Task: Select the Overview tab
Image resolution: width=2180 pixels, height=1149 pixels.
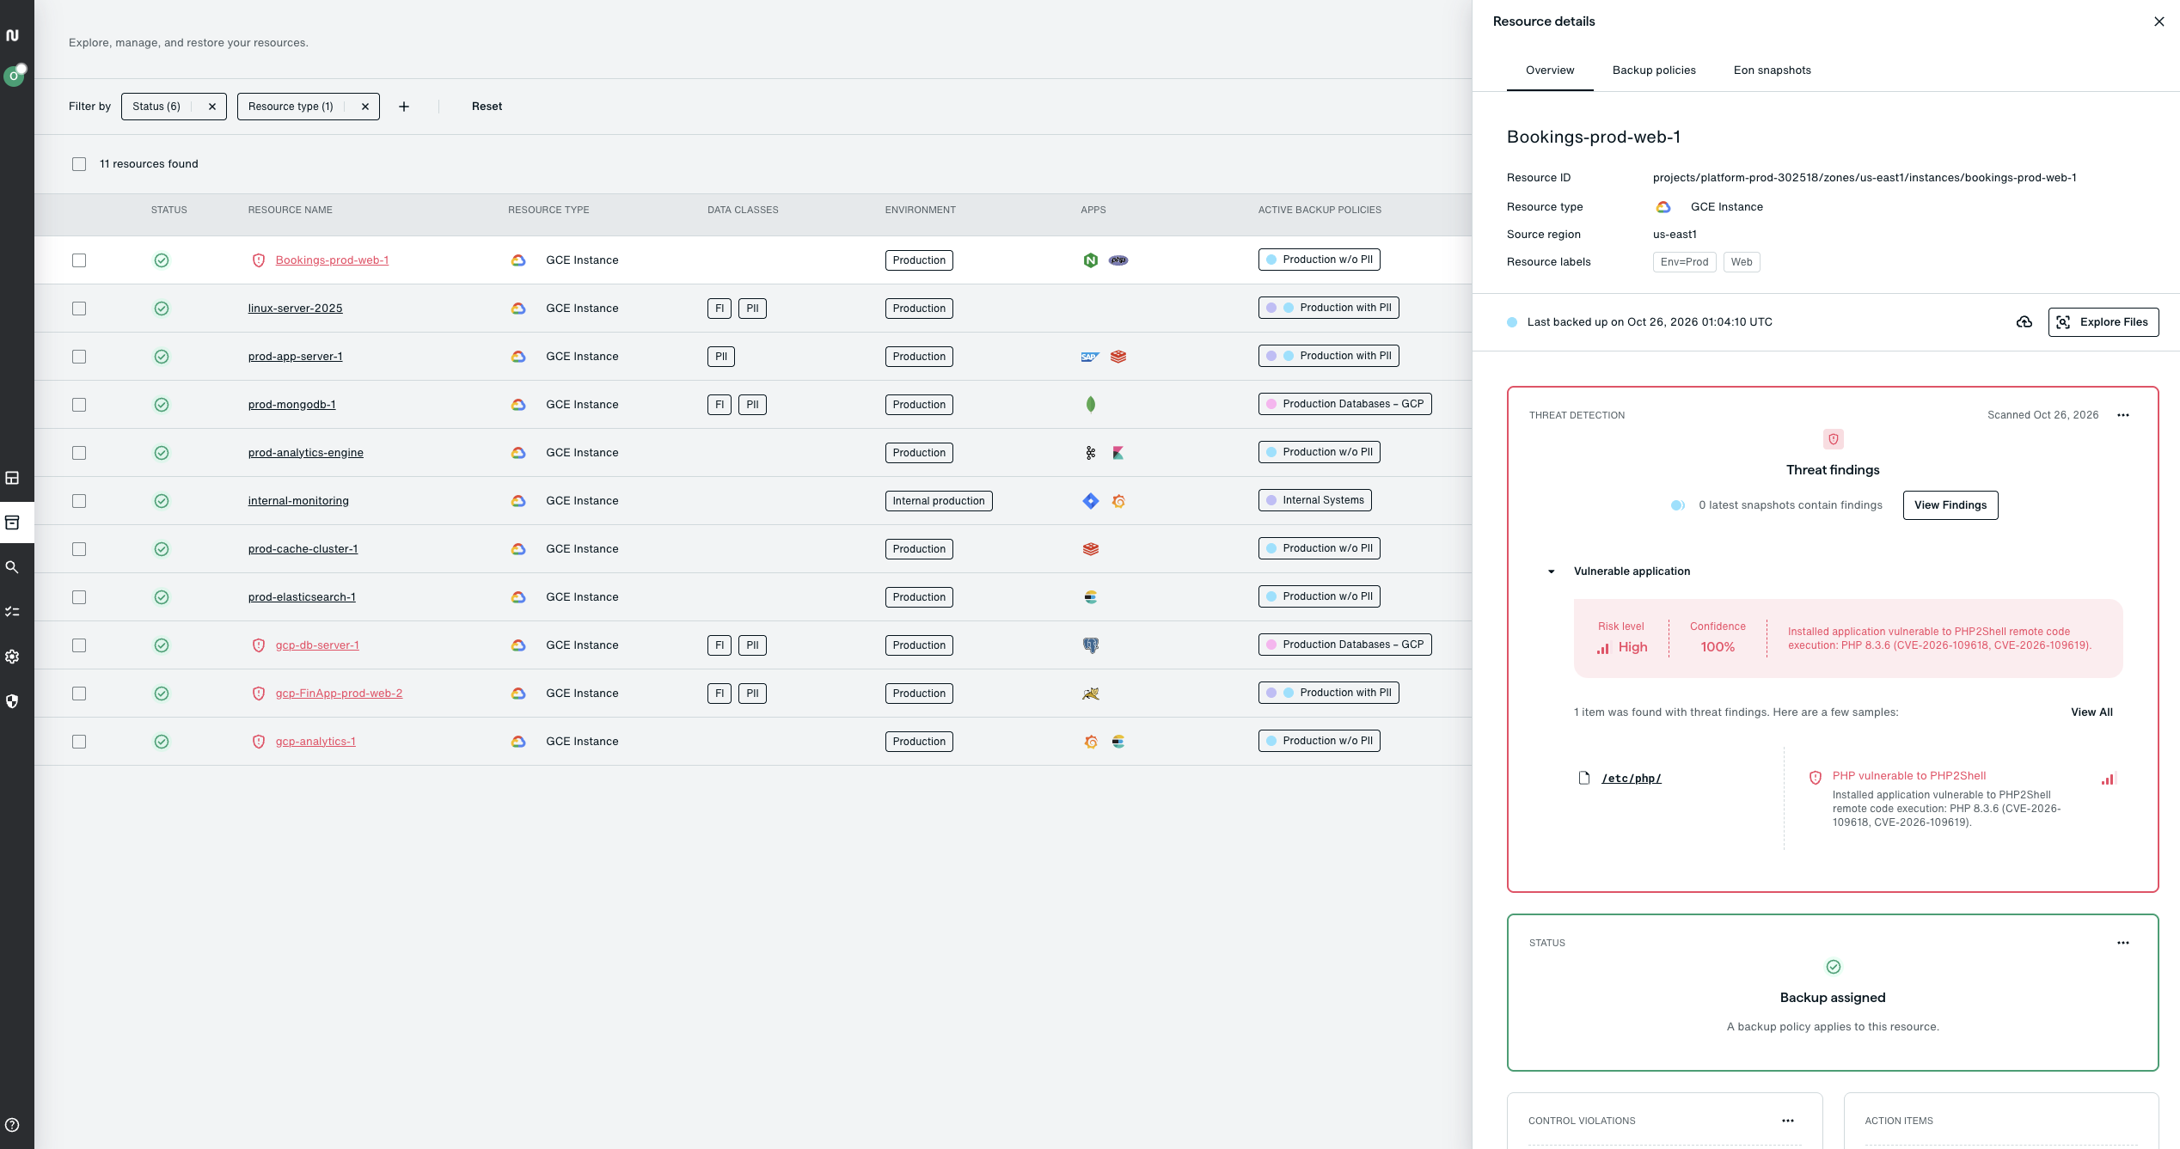Action: [1550, 70]
